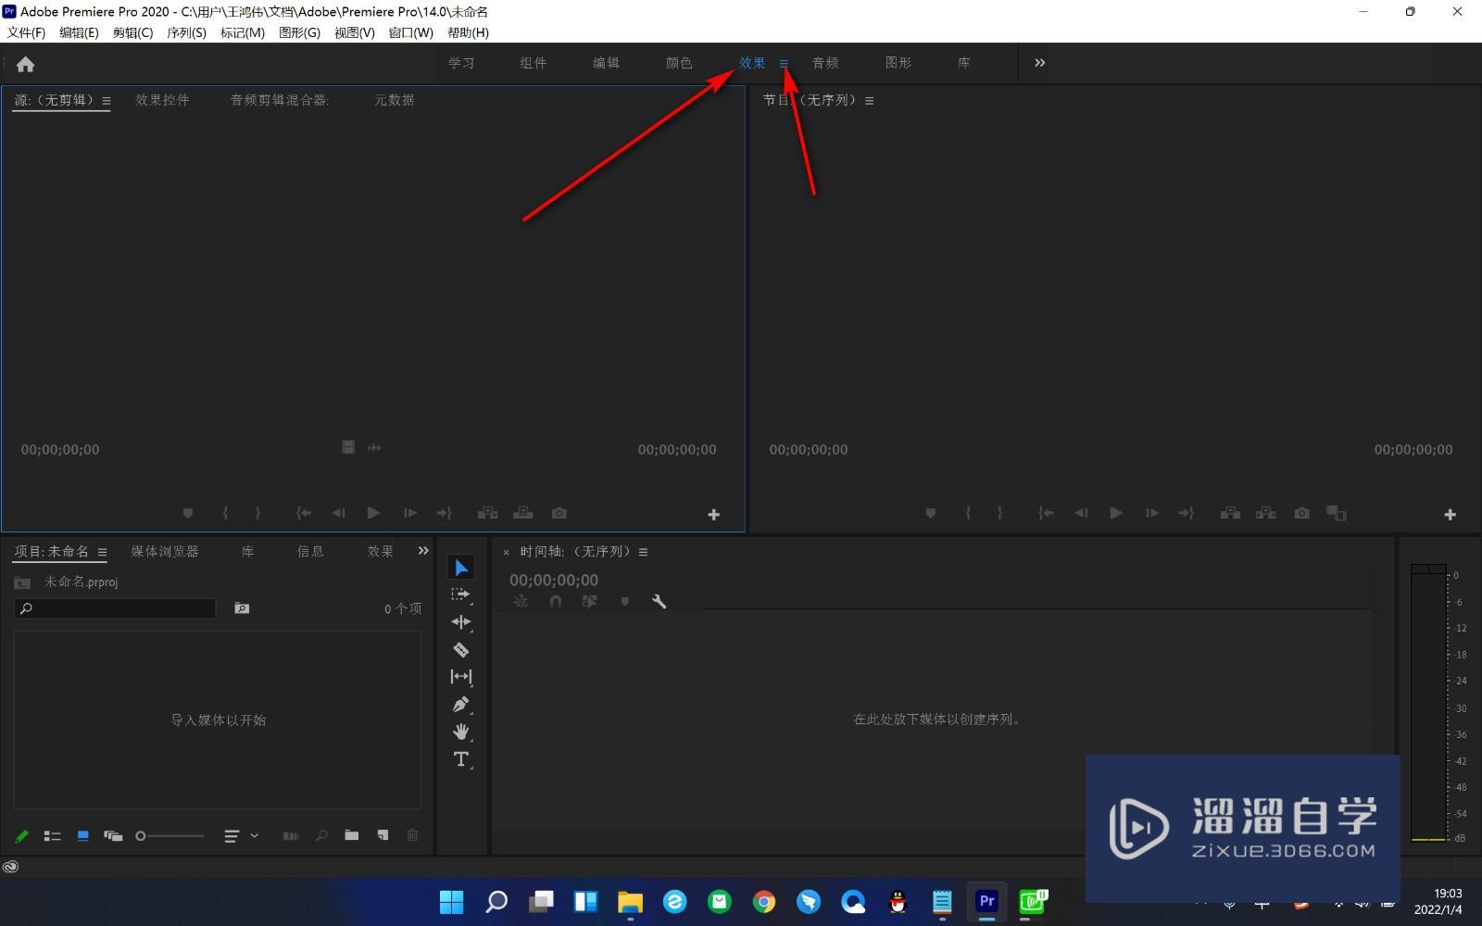Click Source monitor Overwrite button
The height and width of the screenshot is (926, 1482).
(523, 513)
